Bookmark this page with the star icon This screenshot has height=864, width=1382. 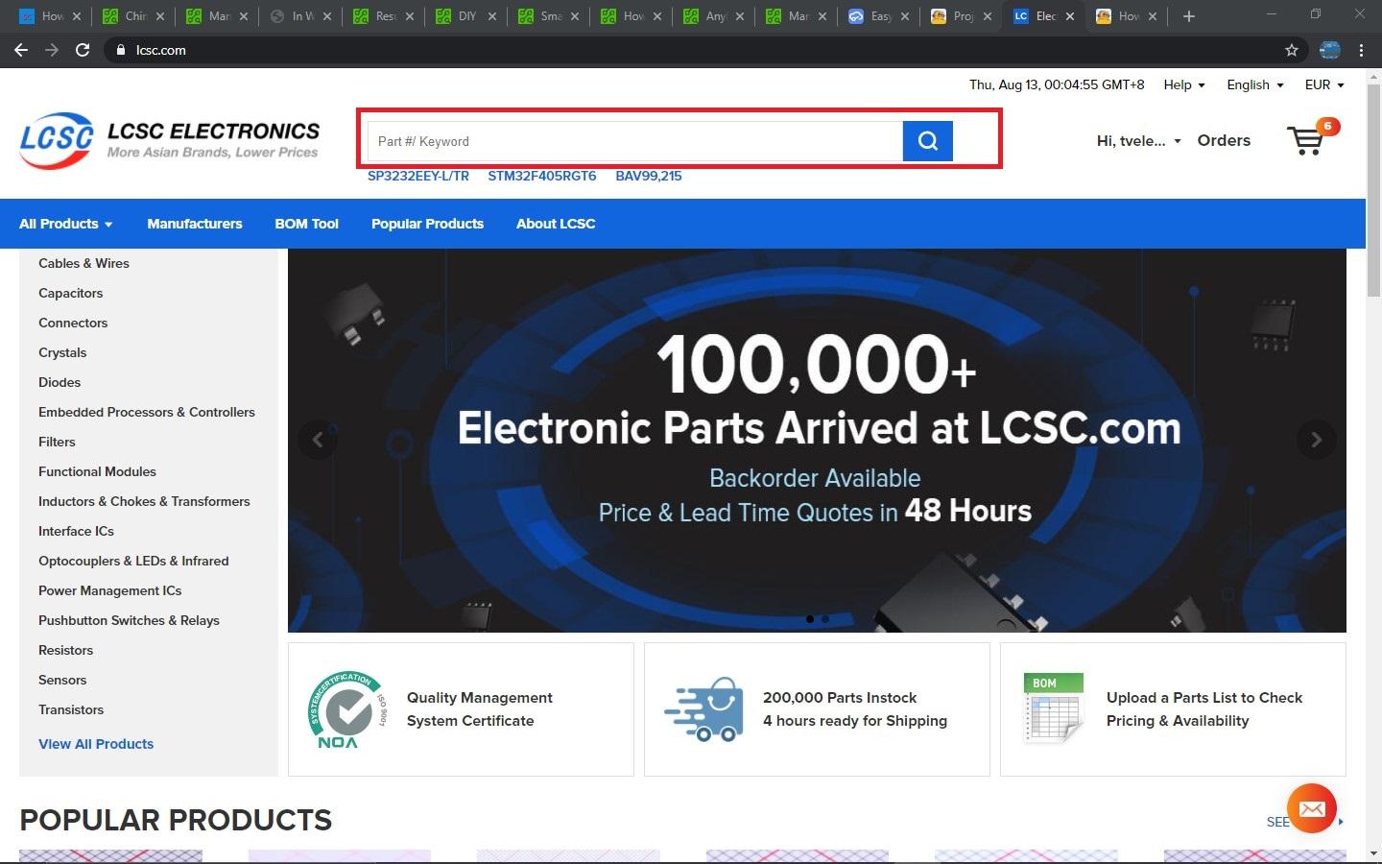1292,50
